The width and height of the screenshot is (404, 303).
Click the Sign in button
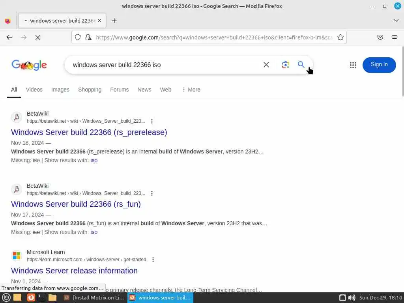[379, 65]
